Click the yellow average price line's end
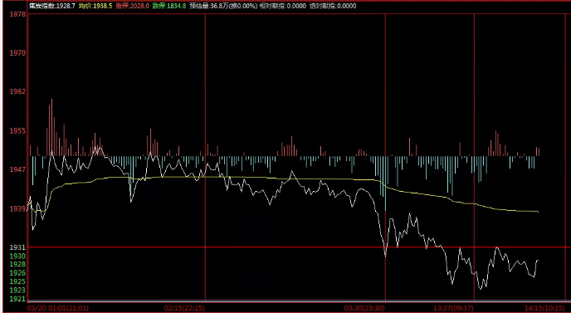The height and width of the screenshot is (313, 571). coord(538,212)
